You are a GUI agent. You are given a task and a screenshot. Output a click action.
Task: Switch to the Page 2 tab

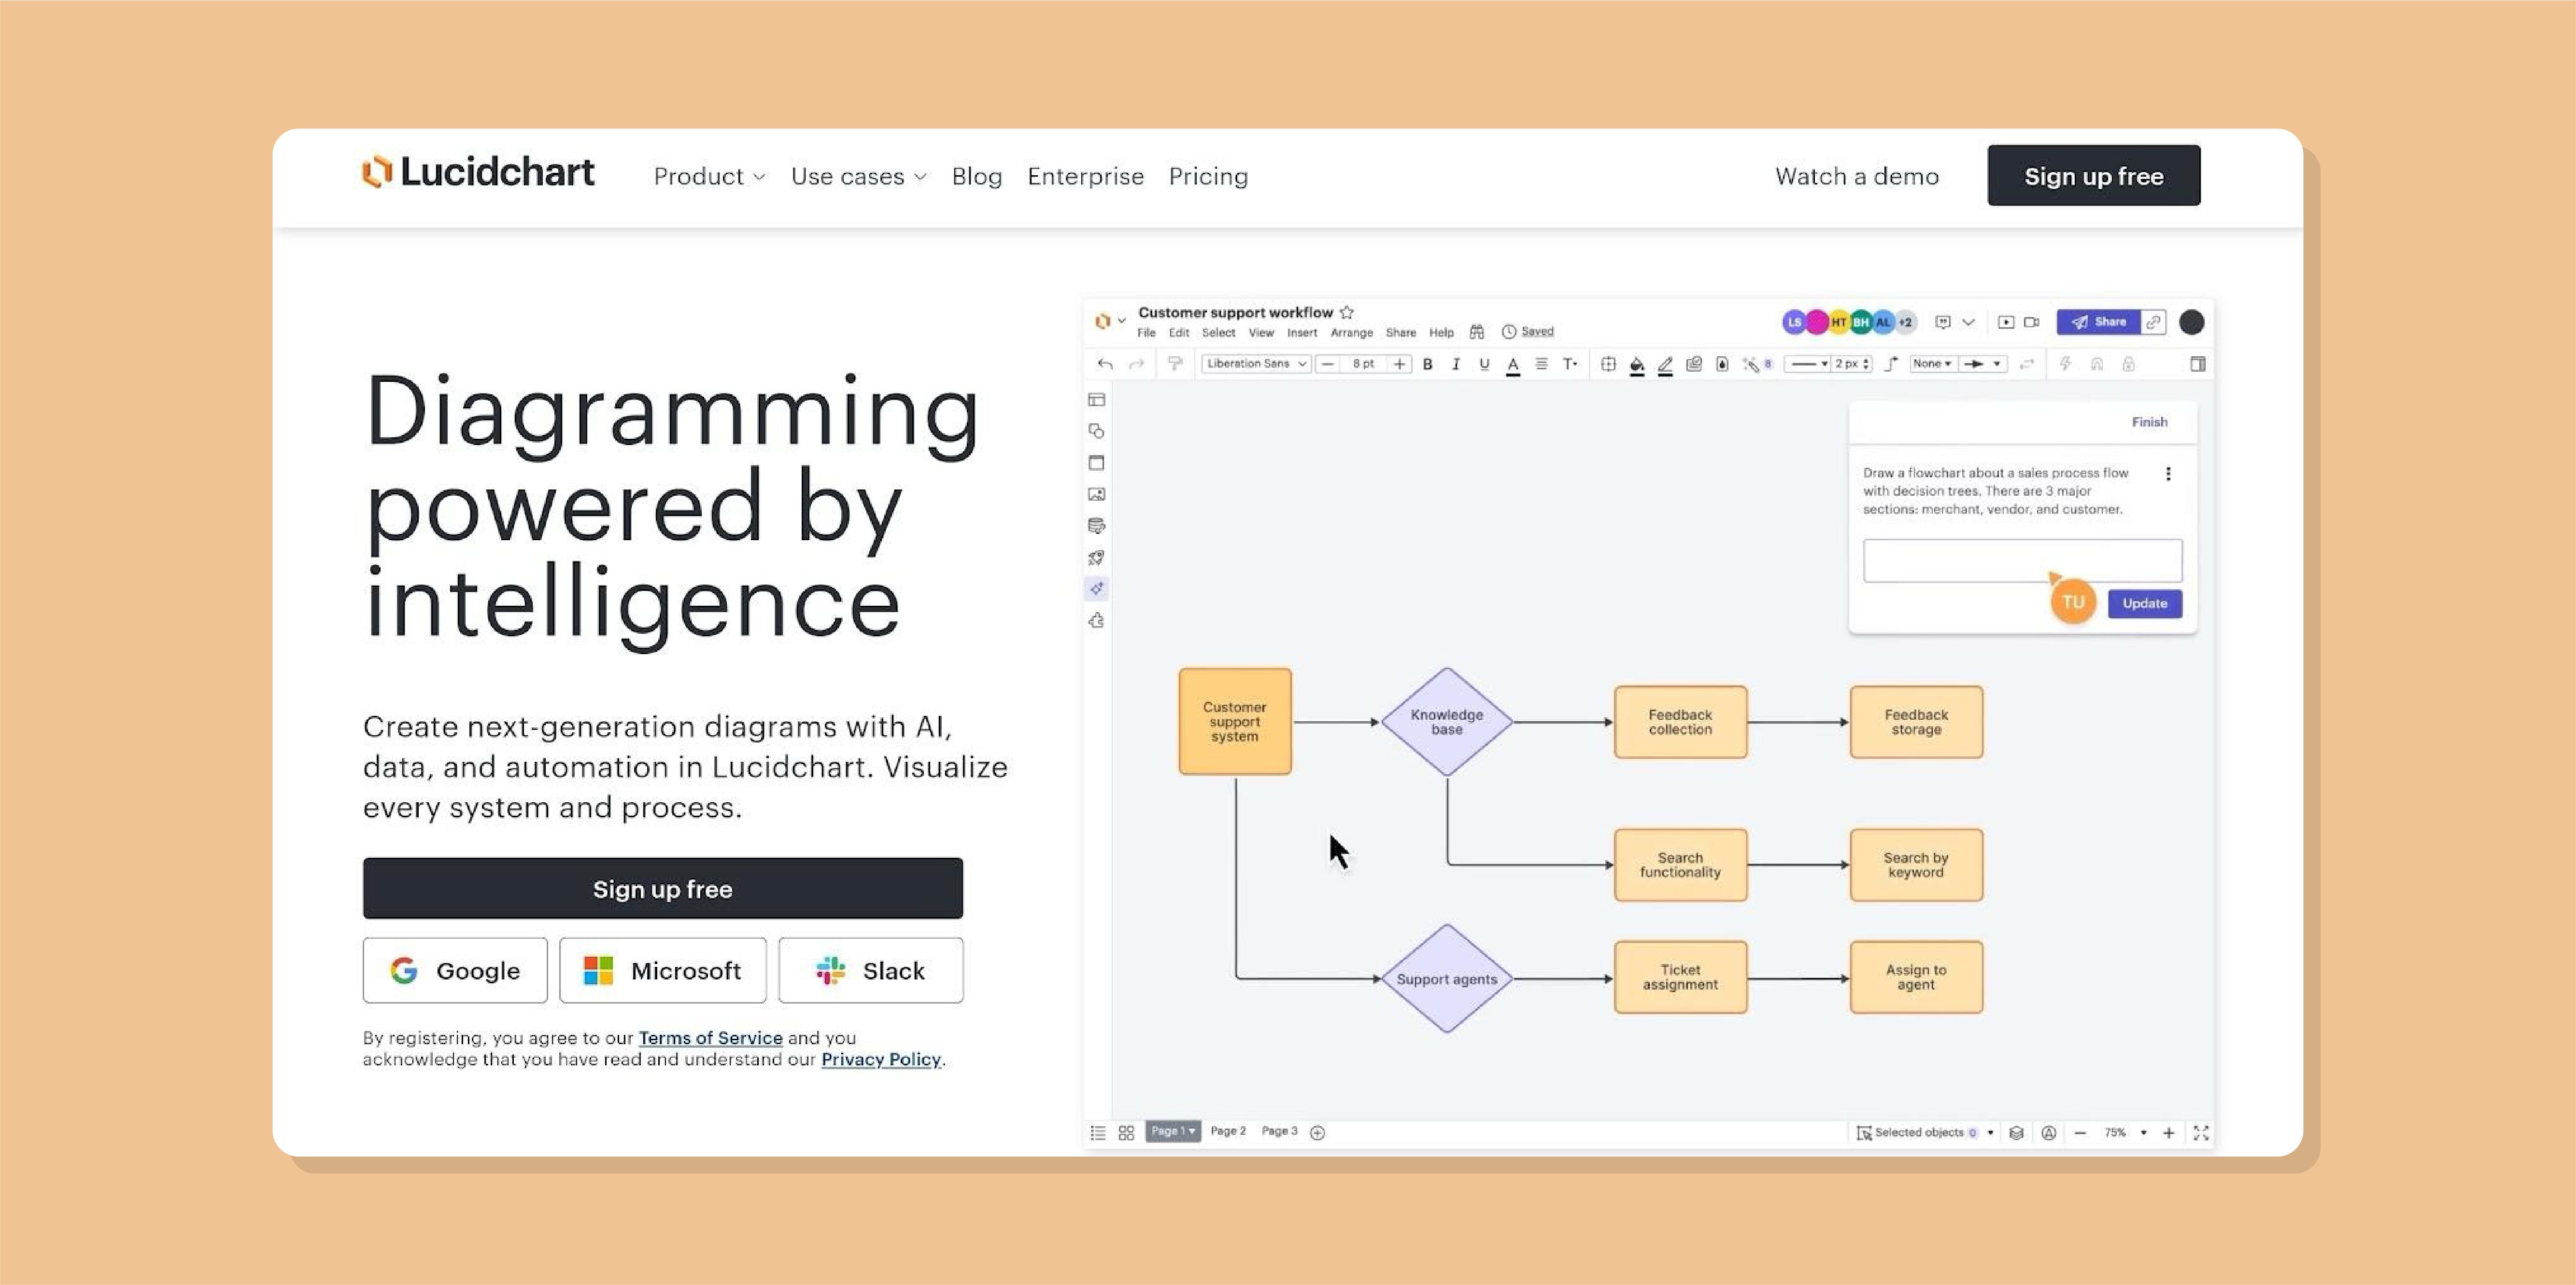(x=1228, y=1132)
